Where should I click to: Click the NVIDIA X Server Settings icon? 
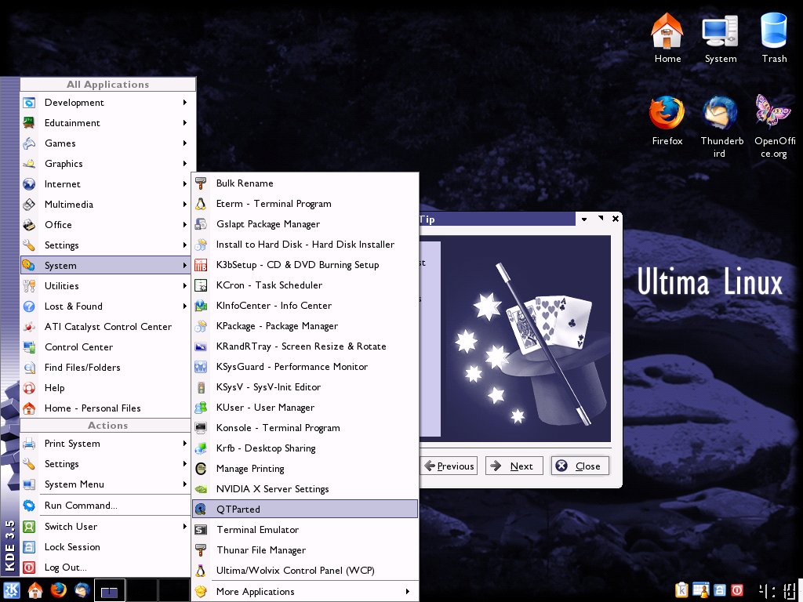pos(201,489)
